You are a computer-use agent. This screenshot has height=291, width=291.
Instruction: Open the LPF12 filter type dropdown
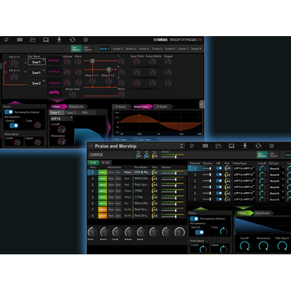(62, 119)
